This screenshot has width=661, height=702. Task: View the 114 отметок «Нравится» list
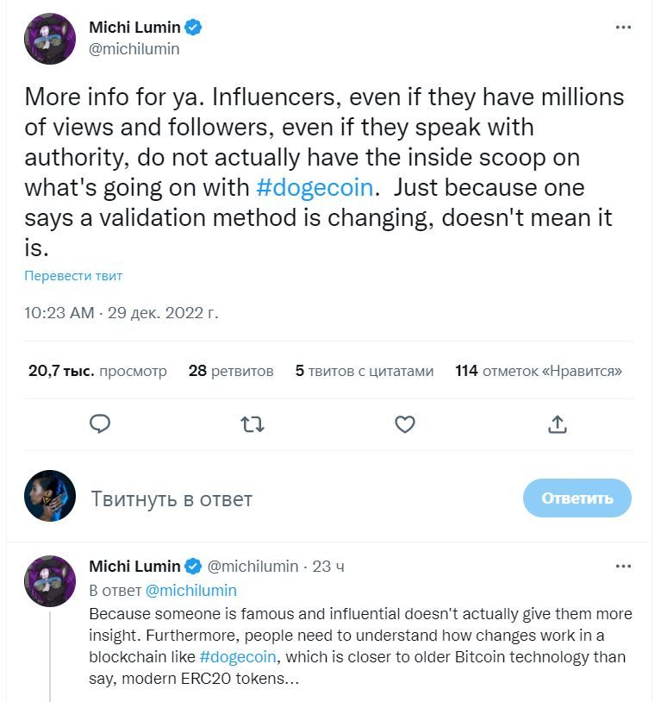point(538,371)
